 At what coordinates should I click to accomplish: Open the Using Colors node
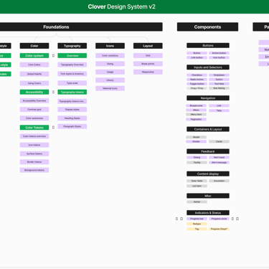click(x=34, y=83)
